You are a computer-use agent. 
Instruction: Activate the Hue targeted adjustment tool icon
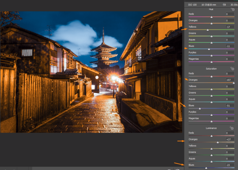tap(233, 9)
